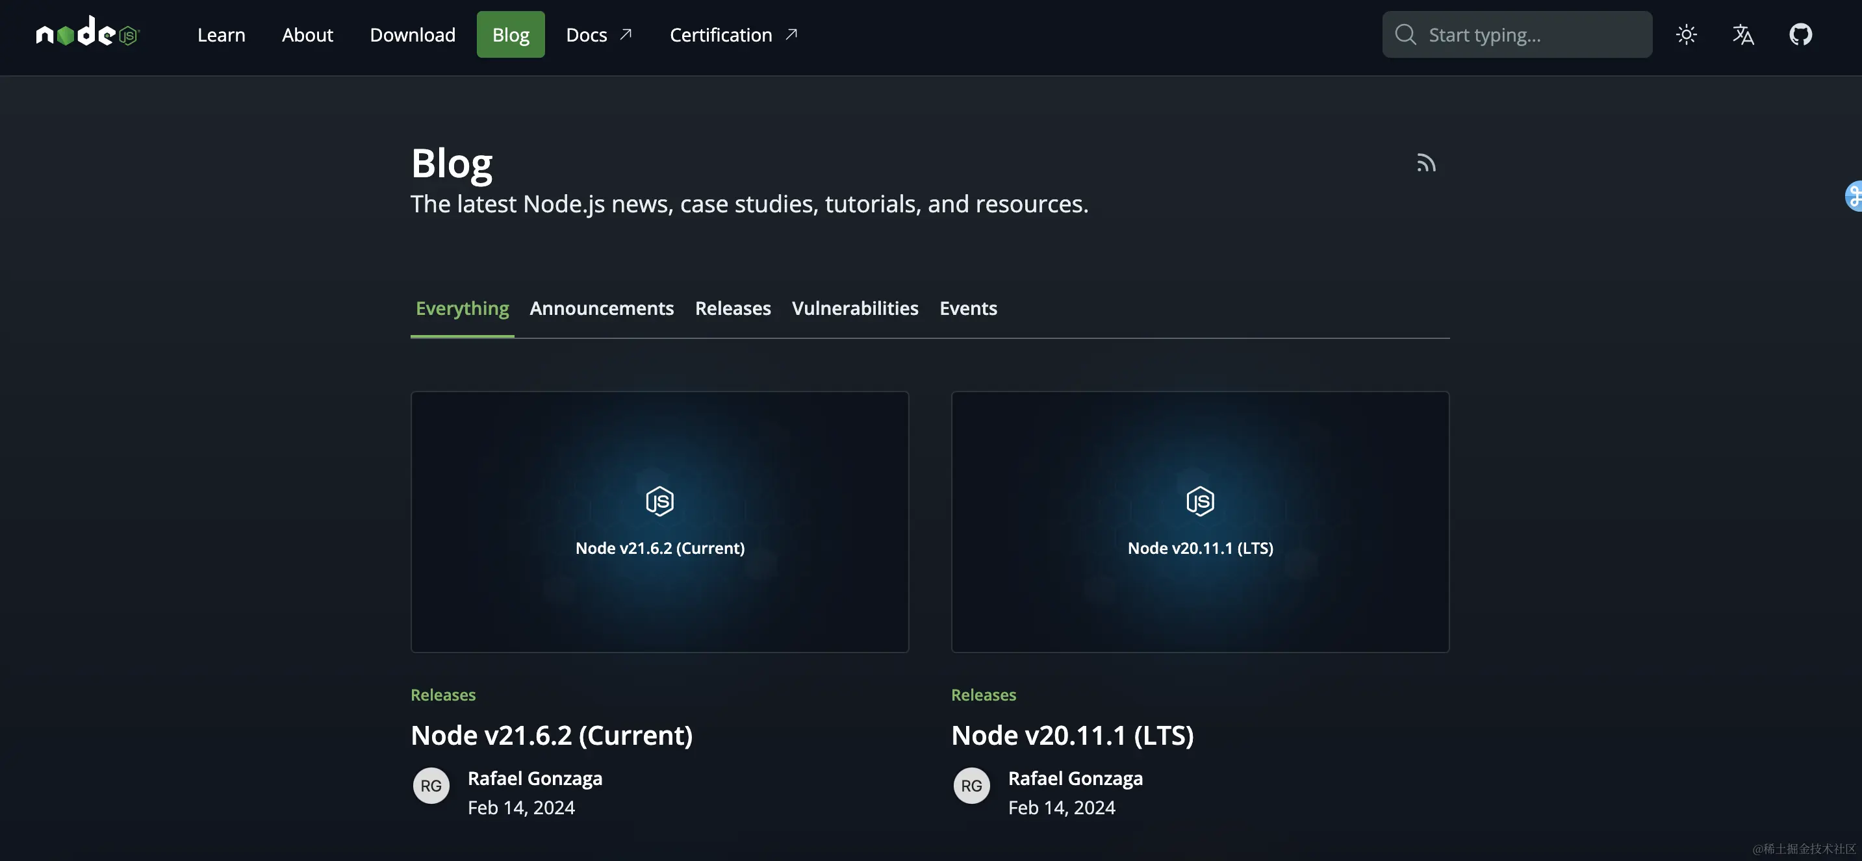Open the Download page
1862x861 pixels.
[413, 34]
